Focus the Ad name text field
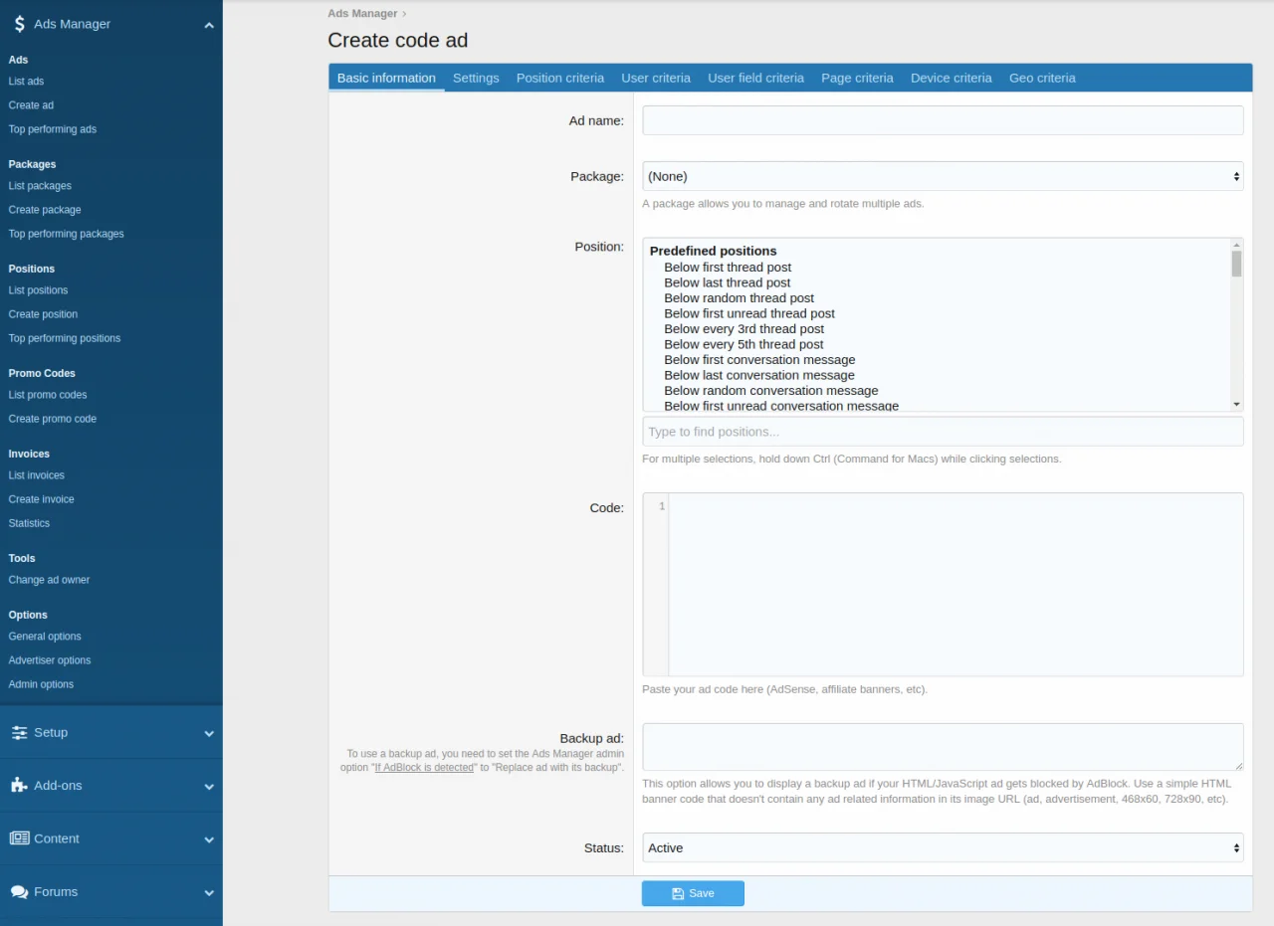The image size is (1274, 926). click(942, 120)
